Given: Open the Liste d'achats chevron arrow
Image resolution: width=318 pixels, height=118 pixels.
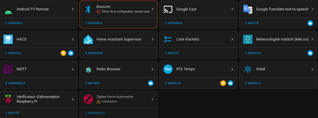Looking at the screenshot, I should point(232,39).
